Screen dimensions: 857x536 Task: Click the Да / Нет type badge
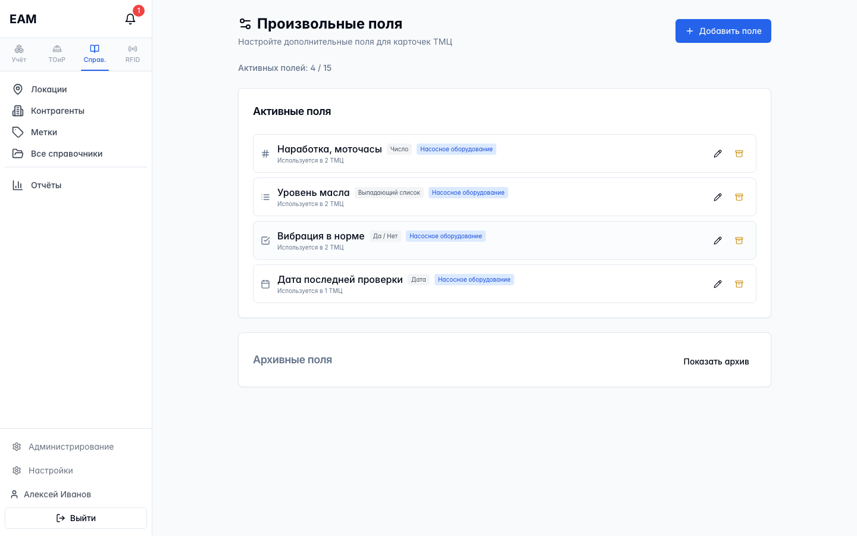point(385,236)
